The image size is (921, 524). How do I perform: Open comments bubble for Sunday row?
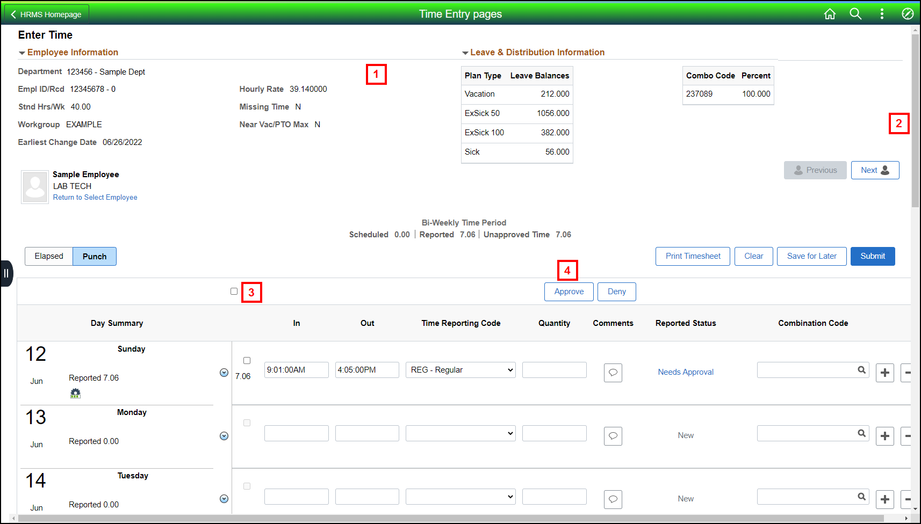click(x=613, y=373)
